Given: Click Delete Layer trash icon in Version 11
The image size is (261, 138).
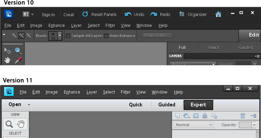Looking at the screenshot, I should (x=243, y=116).
